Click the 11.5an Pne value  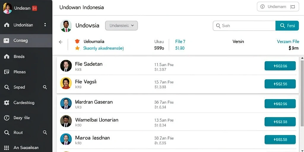tap(164, 65)
